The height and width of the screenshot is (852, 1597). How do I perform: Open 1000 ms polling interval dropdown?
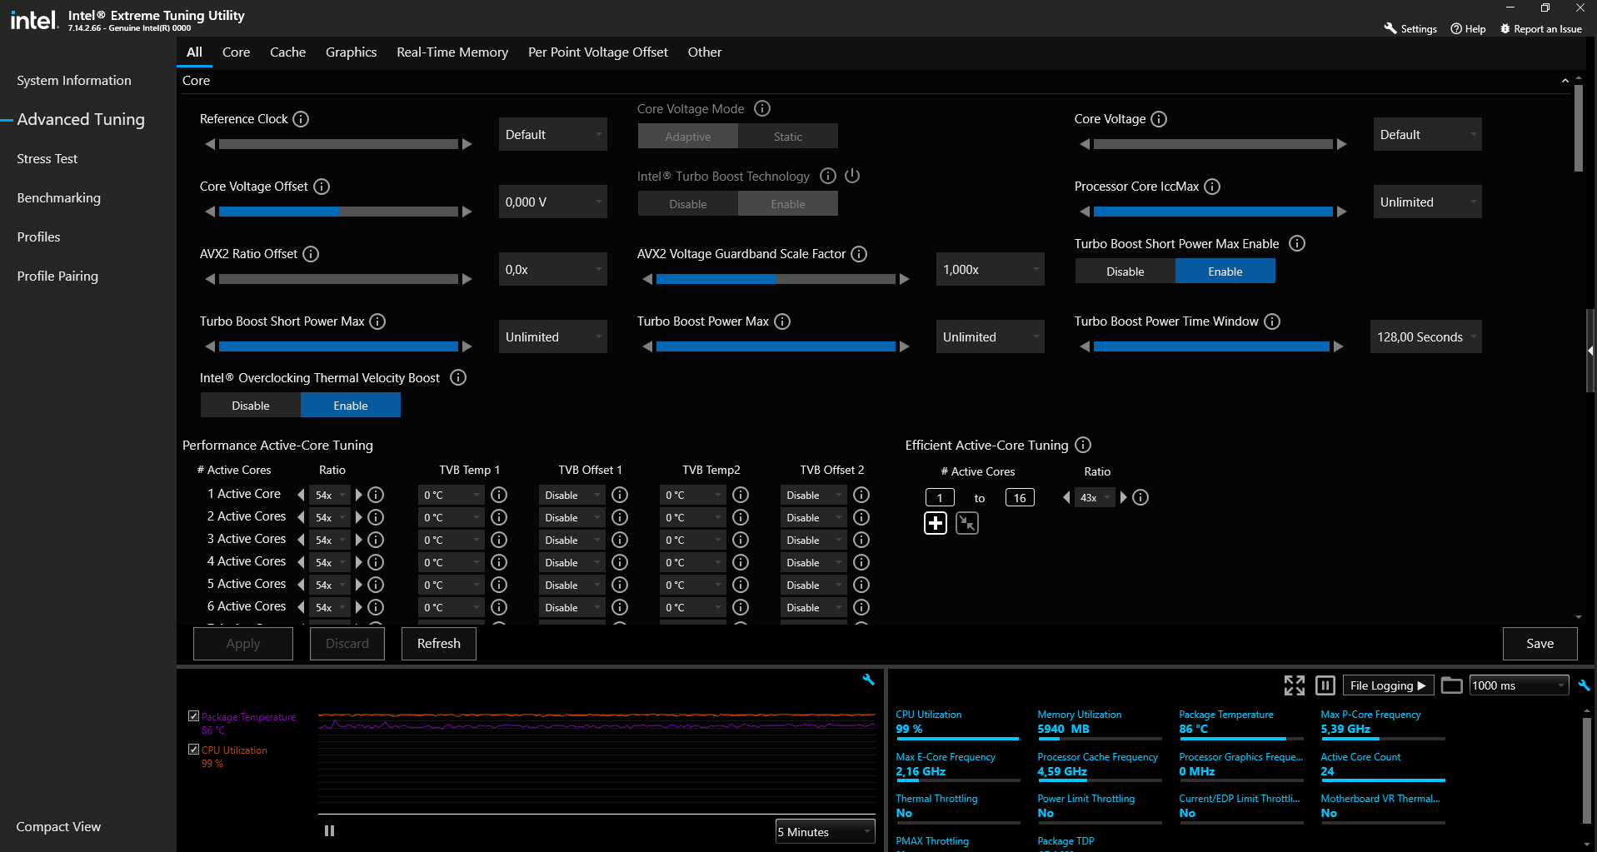coord(1520,685)
